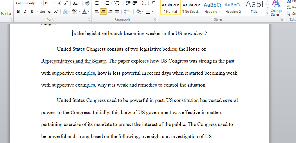Toggle Strikethrough formatting

[x=42, y=12]
